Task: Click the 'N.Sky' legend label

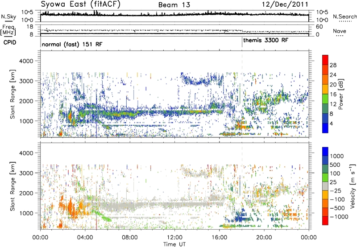Action: pyautogui.click(x=8, y=16)
